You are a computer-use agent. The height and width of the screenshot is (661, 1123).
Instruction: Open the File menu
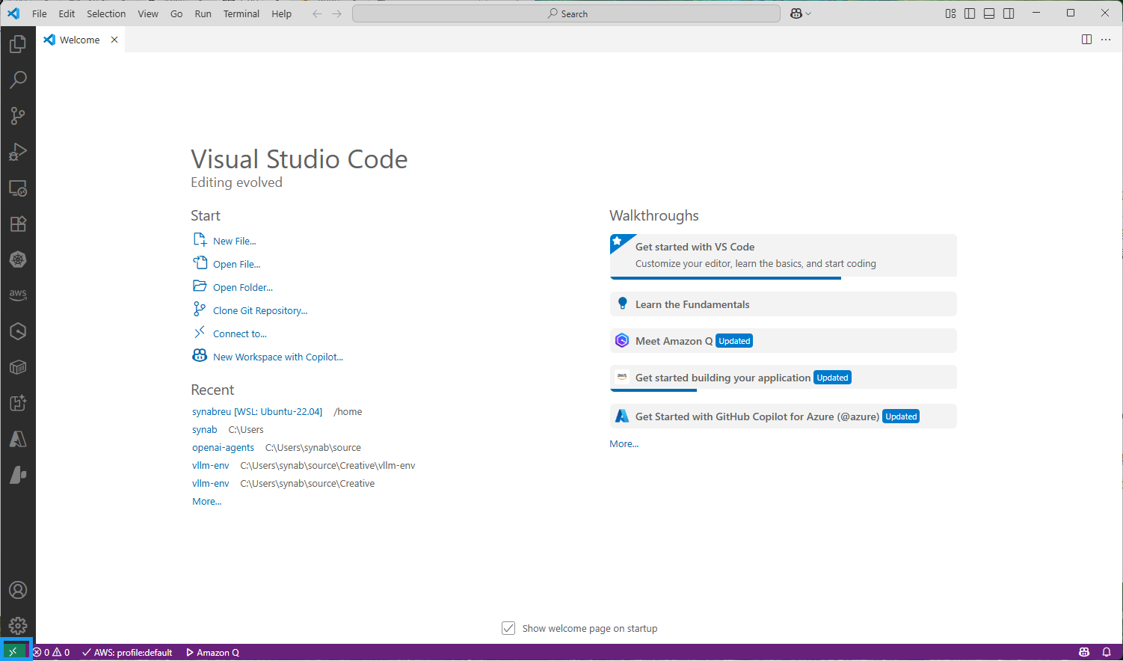[40, 13]
